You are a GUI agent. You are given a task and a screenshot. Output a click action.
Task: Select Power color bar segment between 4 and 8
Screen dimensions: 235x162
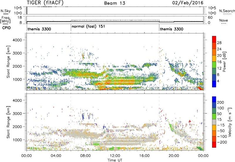pos(214,77)
